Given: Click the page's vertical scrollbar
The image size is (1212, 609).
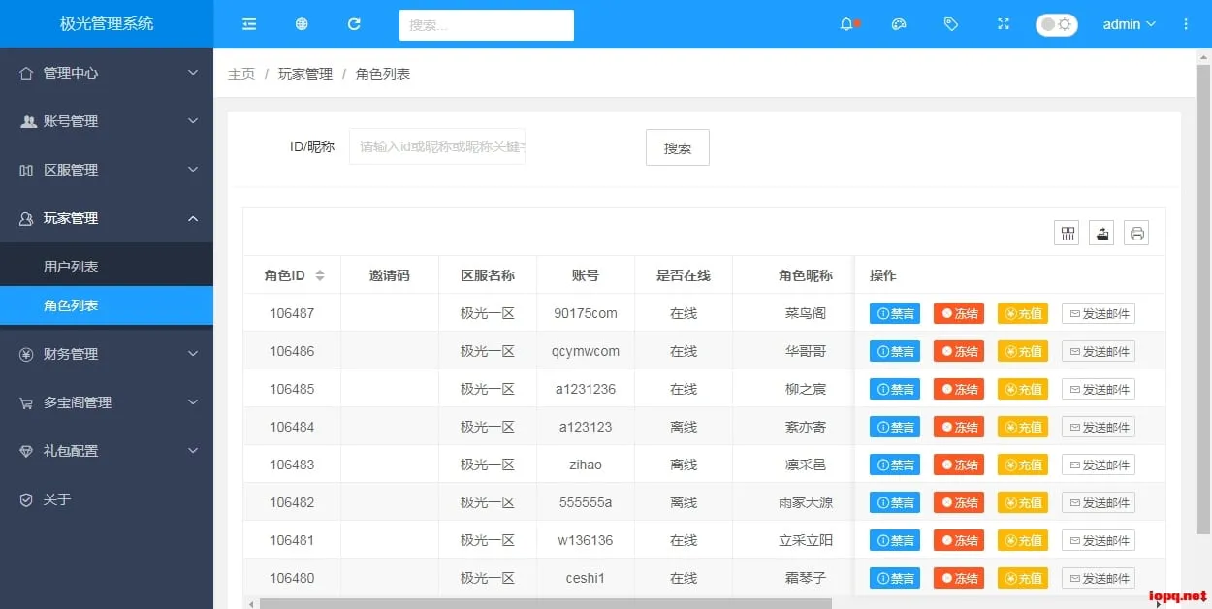Looking at the screenshot, I should point(1203,301).
